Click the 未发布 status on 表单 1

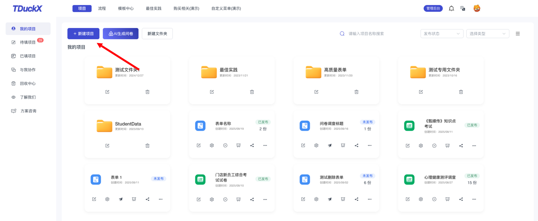(x=158, y=179)
